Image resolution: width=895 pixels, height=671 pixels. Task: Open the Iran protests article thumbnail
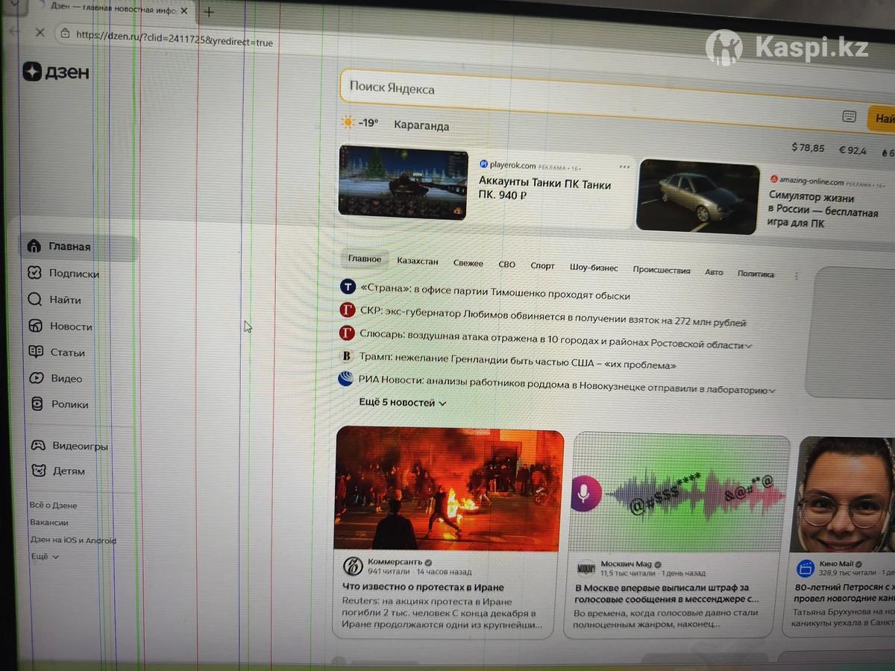[x=448, y=490]
